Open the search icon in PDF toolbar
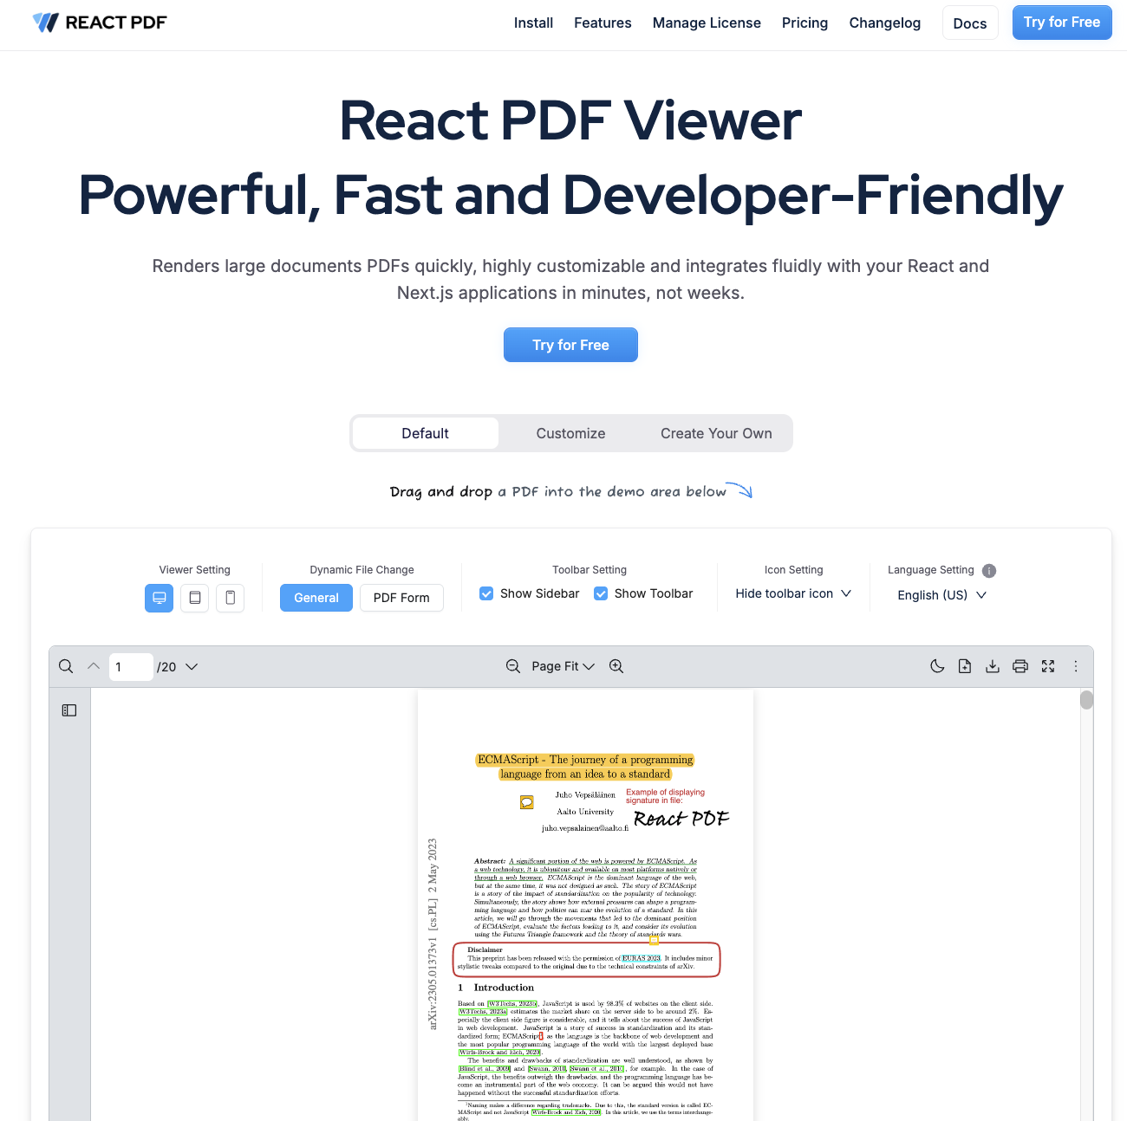 [66, 666]
